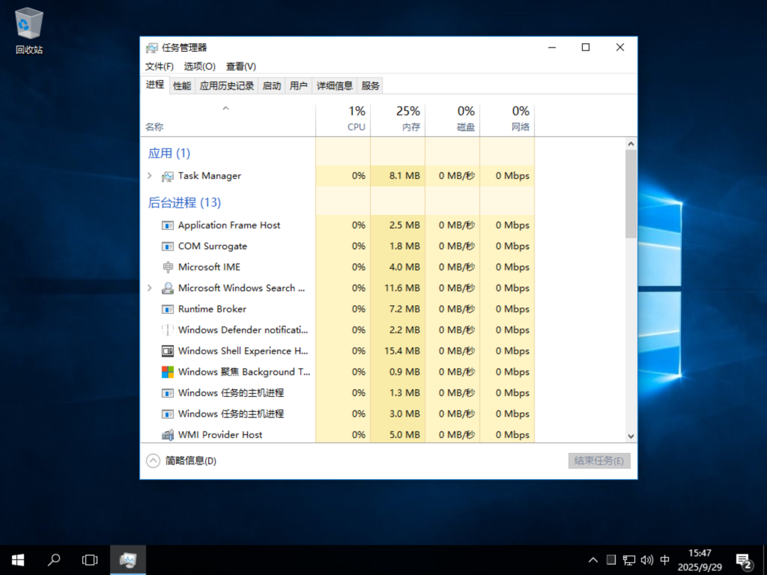Click the 应用 (1) group header
The height and width of the screenshot is (575, 767).
(169, 153)
